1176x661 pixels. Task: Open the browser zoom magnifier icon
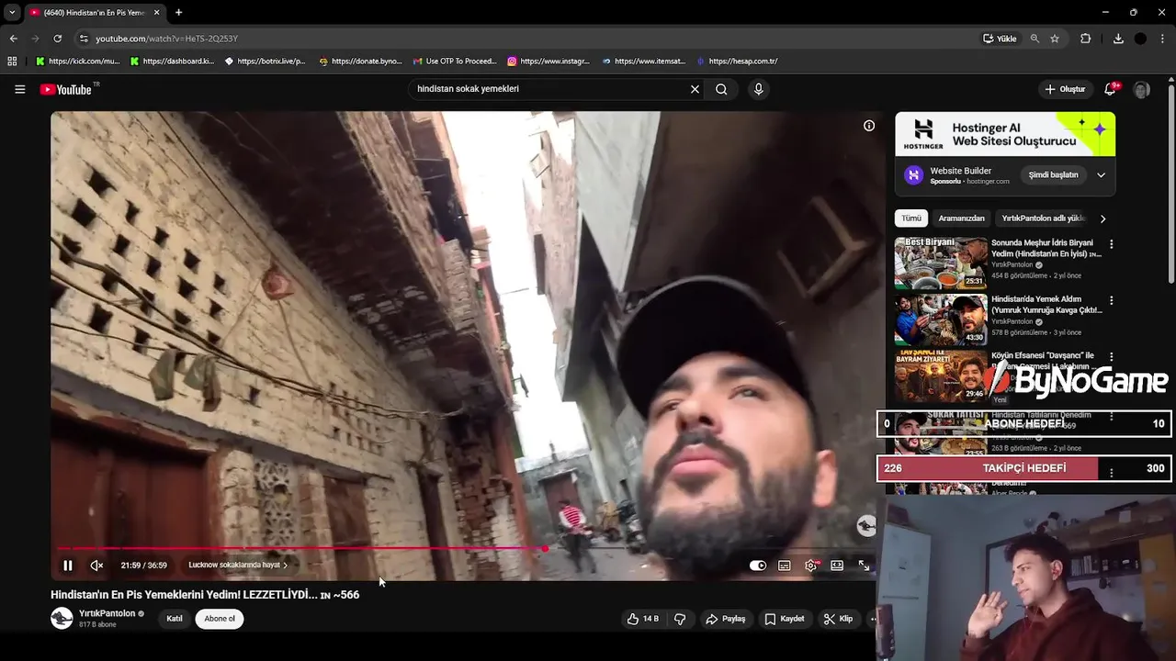point(1035,39)
